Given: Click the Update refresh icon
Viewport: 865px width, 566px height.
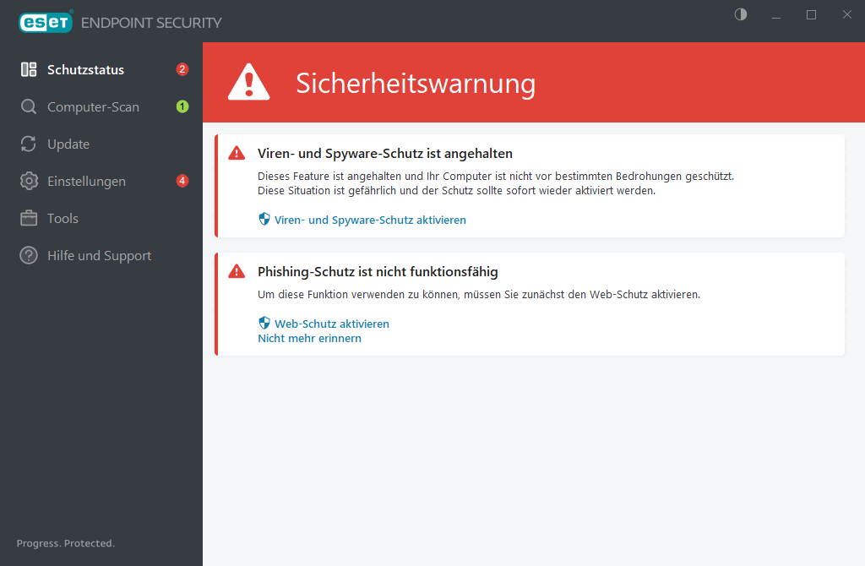Looking at the screenshot, I should click(30, 144).
